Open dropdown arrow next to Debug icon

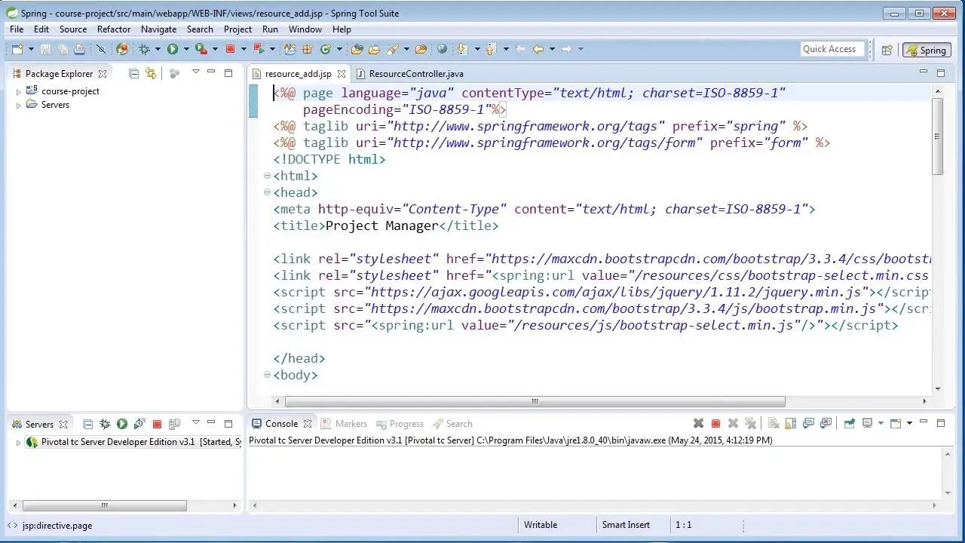(x=158, y=49)
